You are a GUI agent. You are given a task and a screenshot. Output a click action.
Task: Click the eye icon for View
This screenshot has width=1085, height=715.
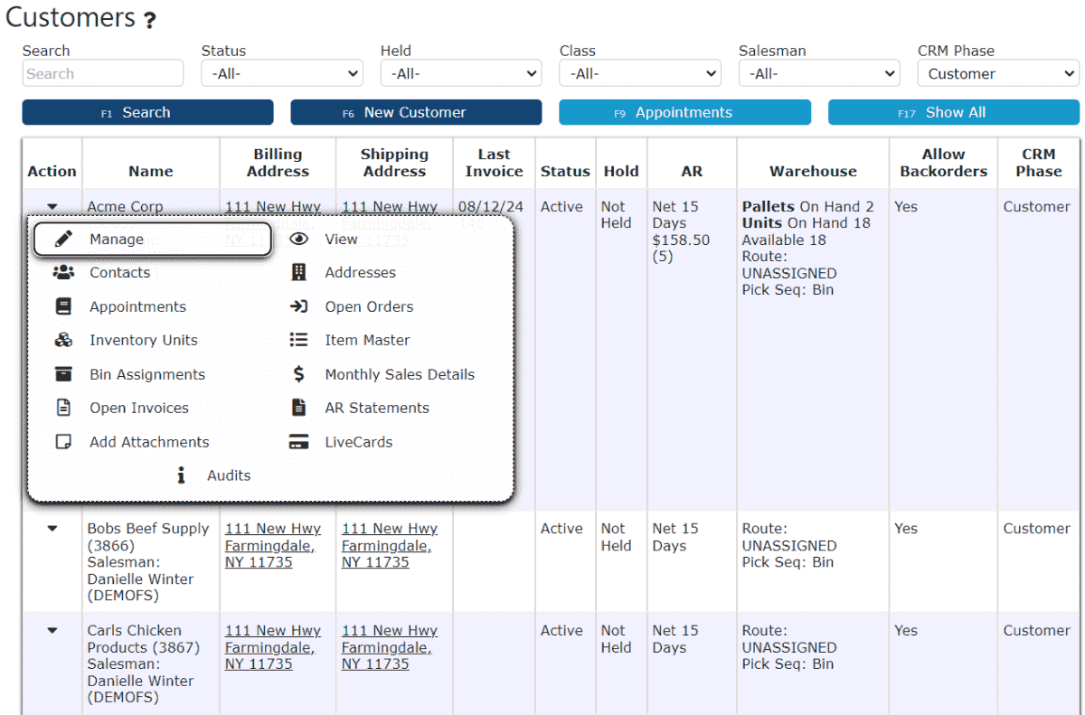coord(299,240)
